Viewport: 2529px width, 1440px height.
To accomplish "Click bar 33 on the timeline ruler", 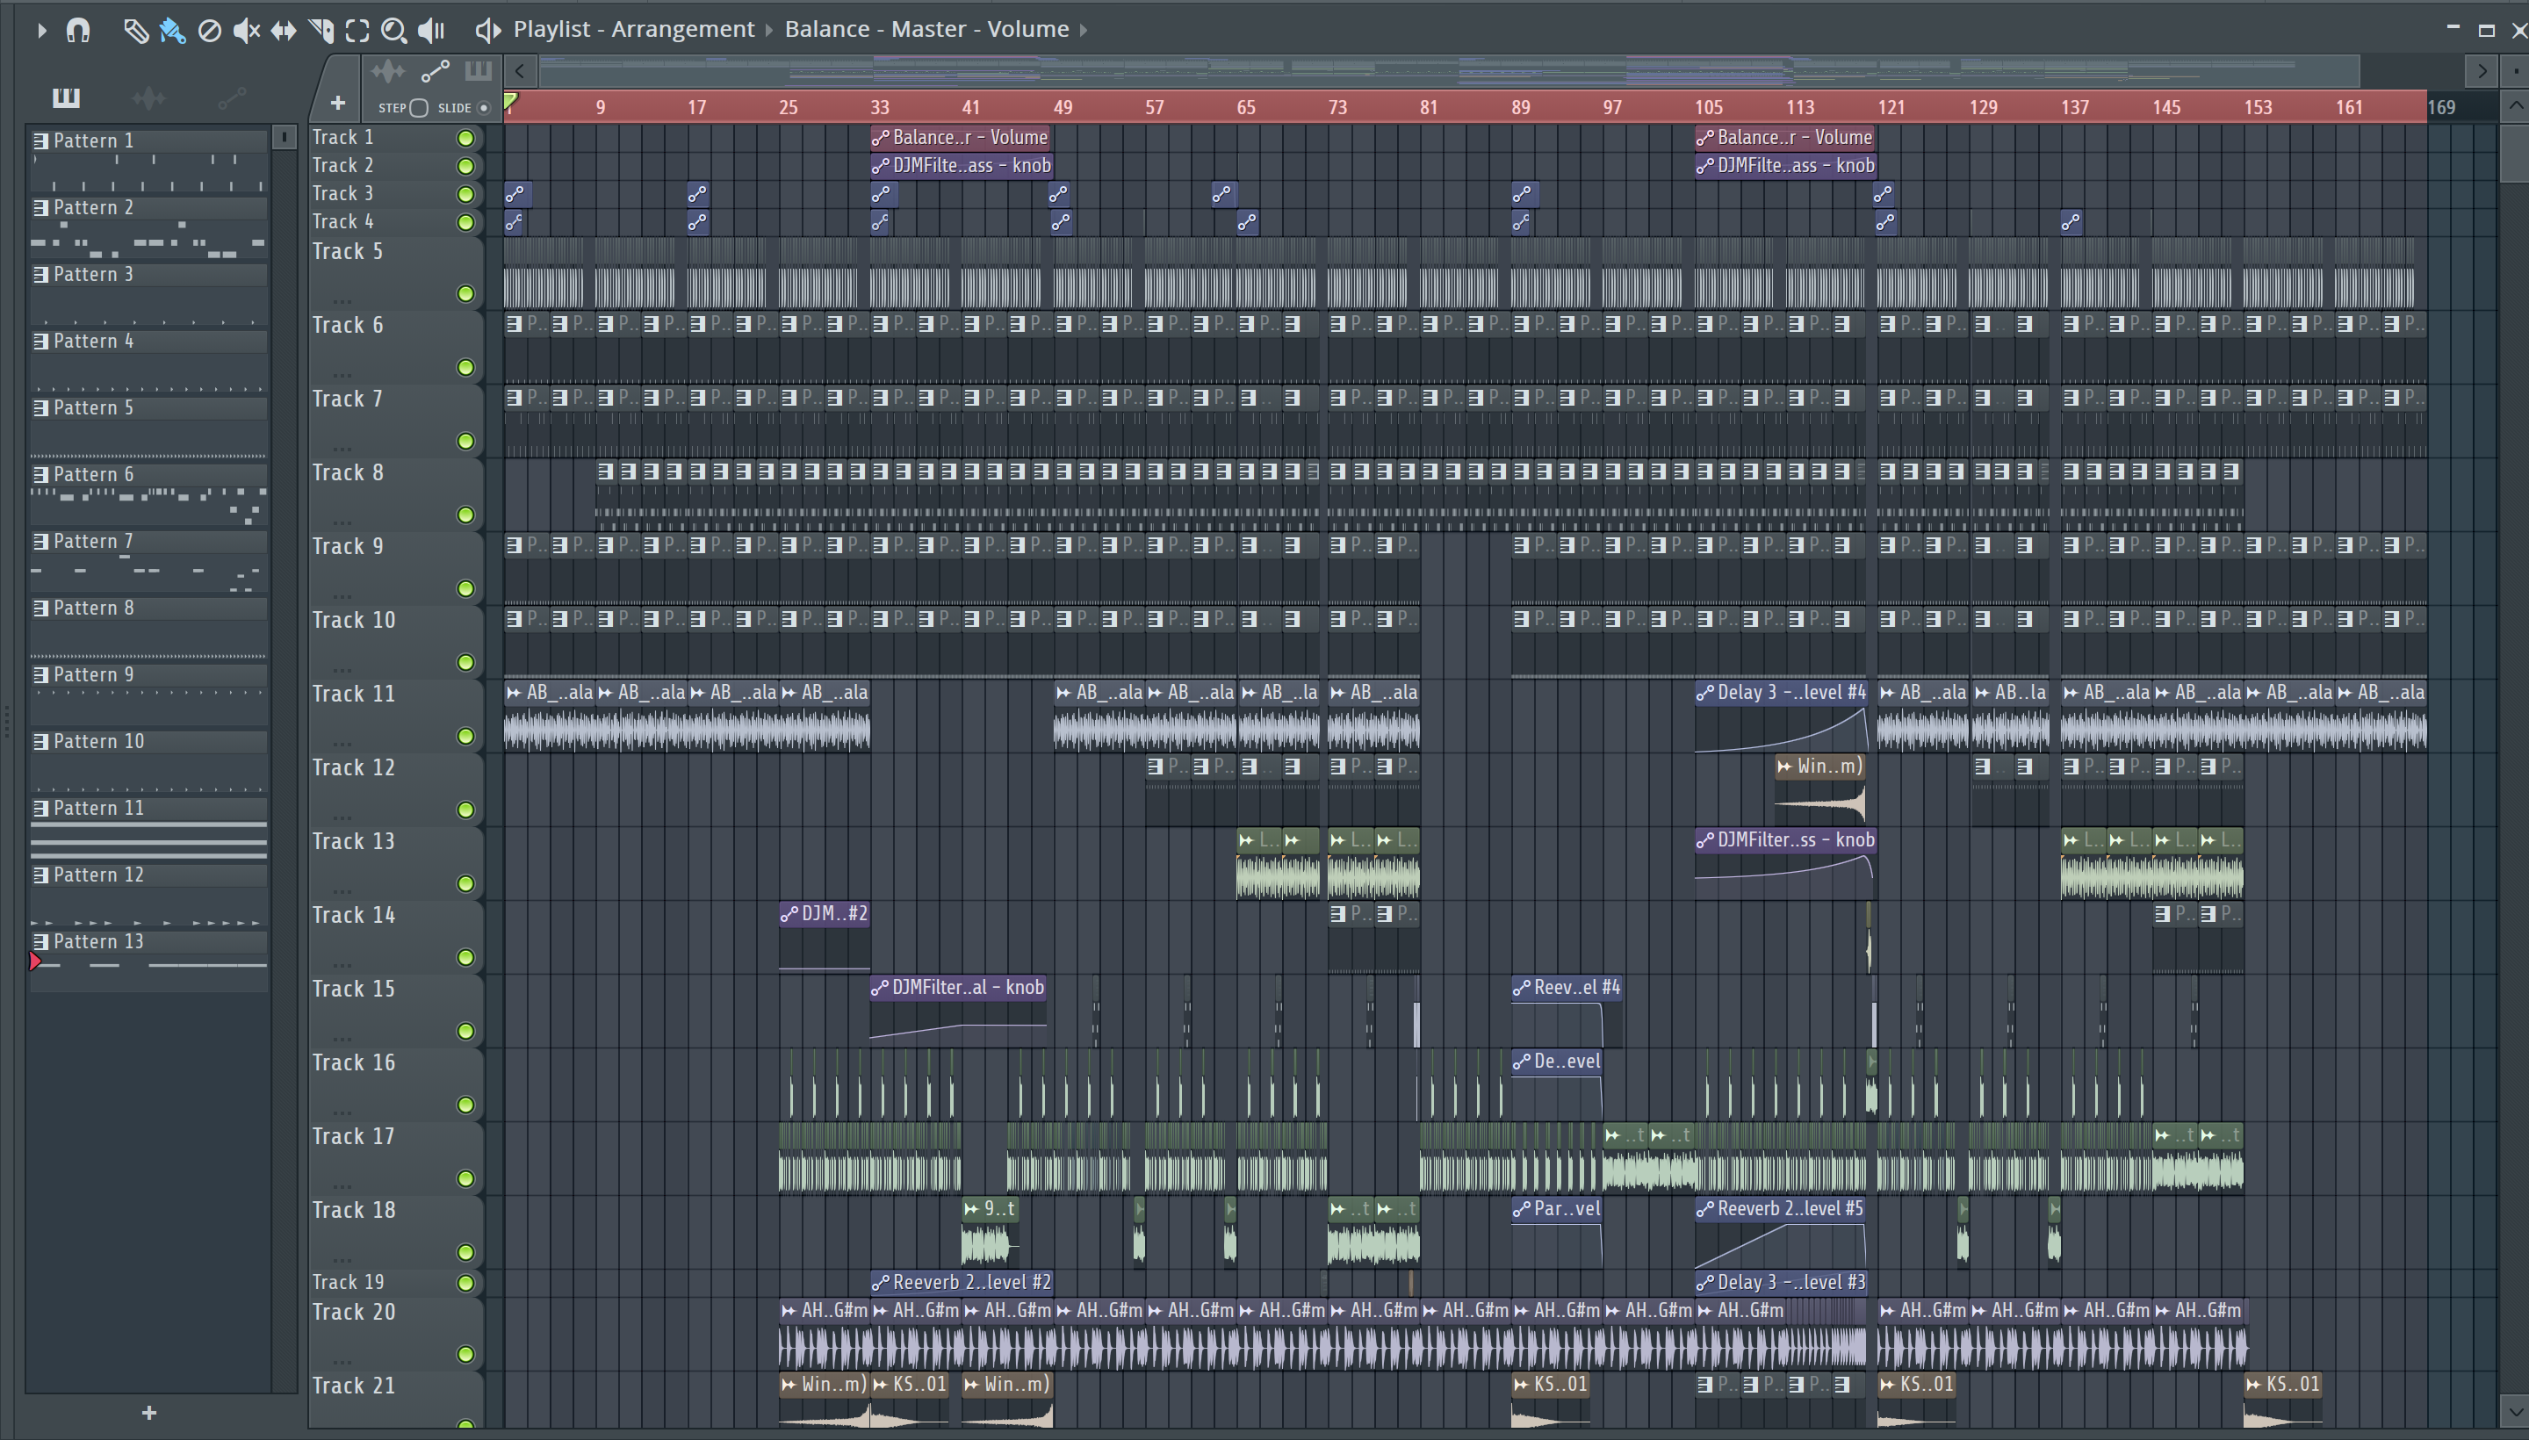I will [879, 107].
